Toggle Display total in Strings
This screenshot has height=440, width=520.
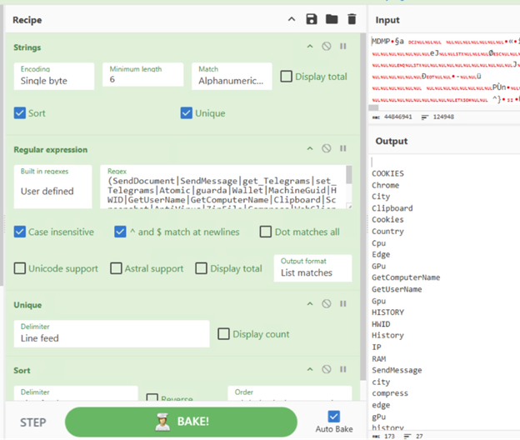286,77
